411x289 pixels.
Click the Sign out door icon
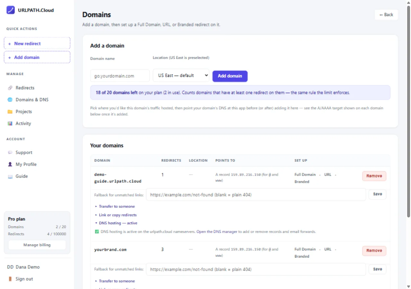10,279
